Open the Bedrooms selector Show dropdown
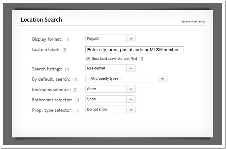This screenshot has width=226, height=149. tap(110, 89)
